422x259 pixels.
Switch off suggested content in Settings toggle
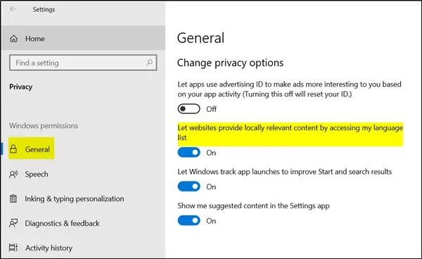coord(188,220)
